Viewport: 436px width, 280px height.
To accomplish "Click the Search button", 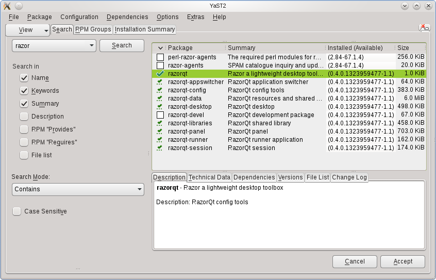I will (122, 45).
